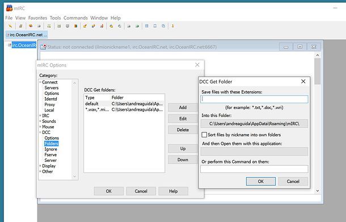Click the Help button in mIRC Options
Image resolution: width=346 pixels, height=222 pixels.
[x=173, y=191]
